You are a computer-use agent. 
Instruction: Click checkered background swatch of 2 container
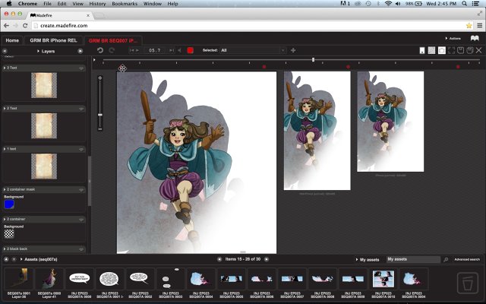pyautogui.click(x=9, y=233)
